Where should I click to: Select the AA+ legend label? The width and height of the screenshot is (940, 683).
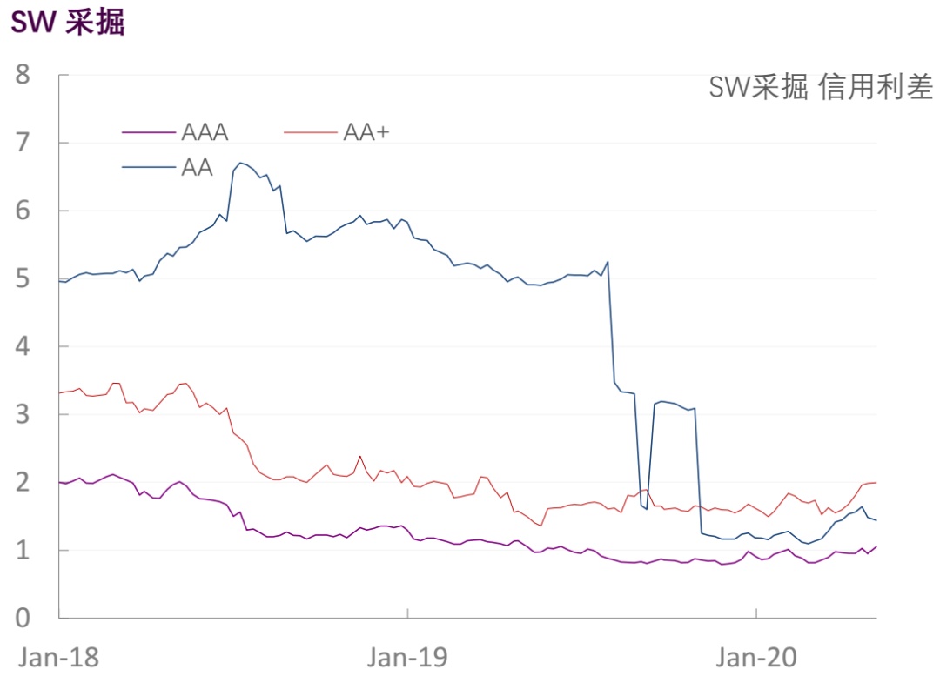tap(366, 131)
